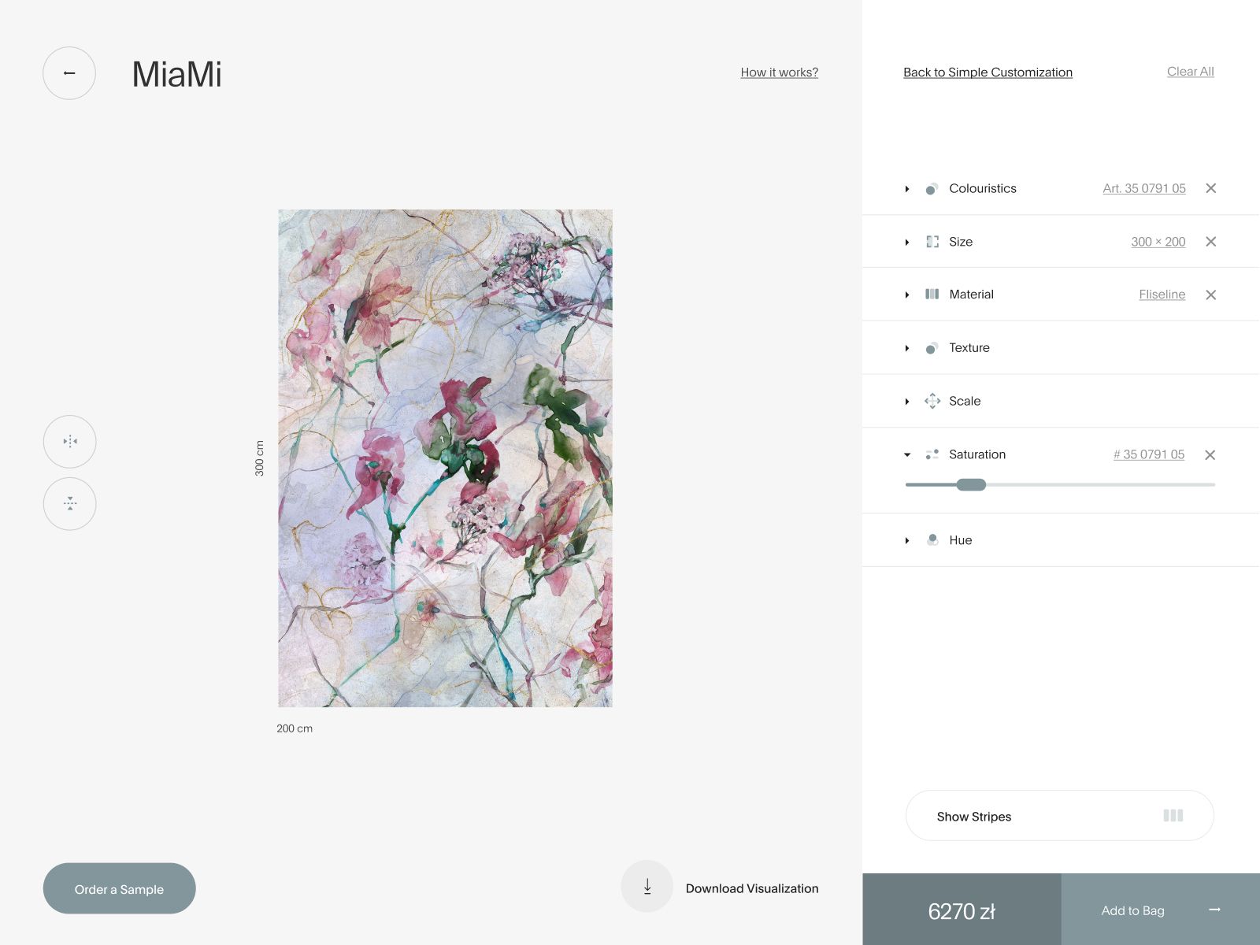Open the Art. 35 0791 05 link

pyautogui.click(x=1144, y=188)
